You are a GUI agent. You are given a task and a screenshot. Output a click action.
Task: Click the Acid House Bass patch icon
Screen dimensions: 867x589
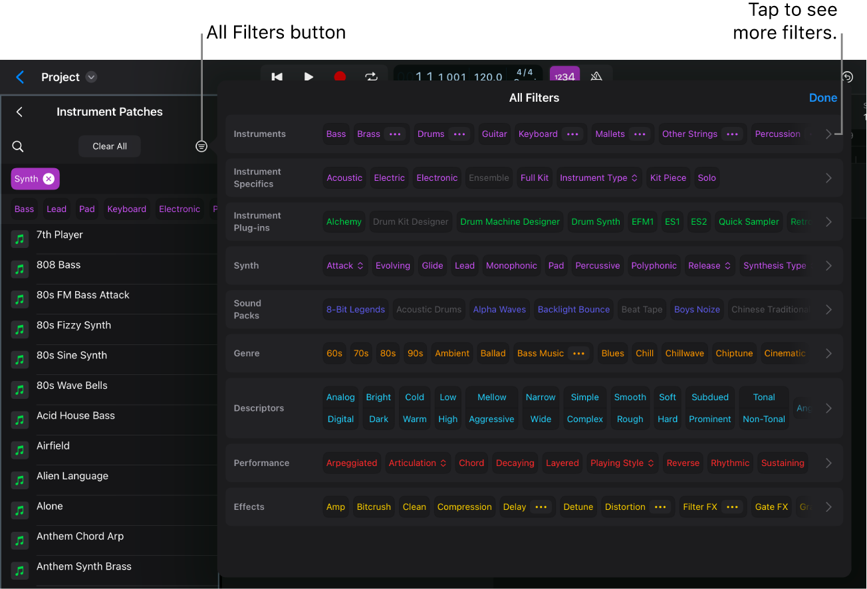20,420
